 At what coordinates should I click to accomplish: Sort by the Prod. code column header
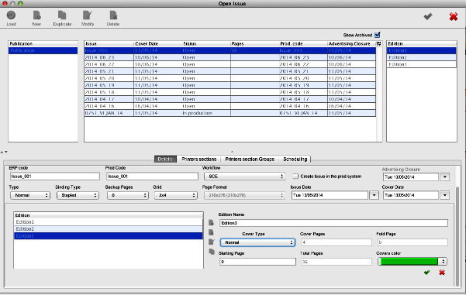(x=303, y=43)
